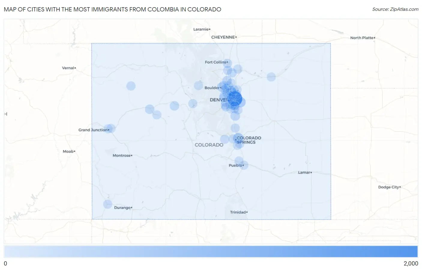
Task: Click the Boulder city label
Action: click(x=213, y=88)
